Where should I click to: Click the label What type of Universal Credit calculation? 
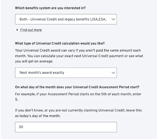click(x=60, y=43)
